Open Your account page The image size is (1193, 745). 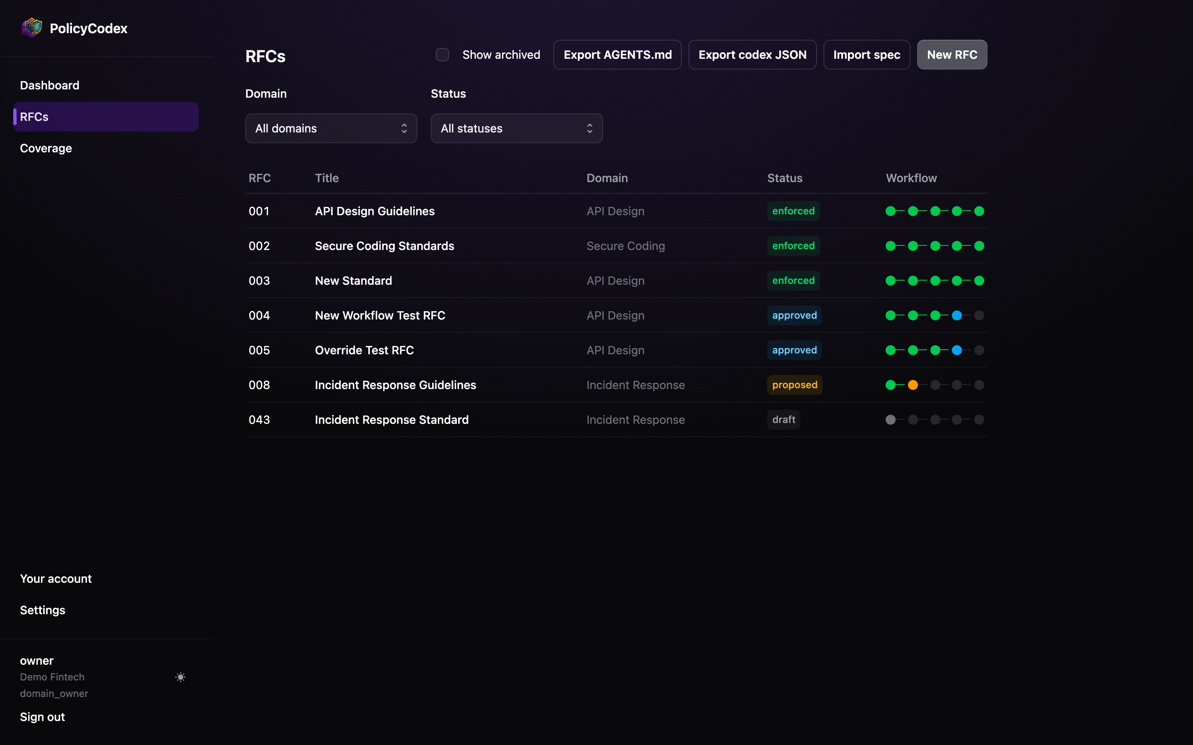point(56,579)
